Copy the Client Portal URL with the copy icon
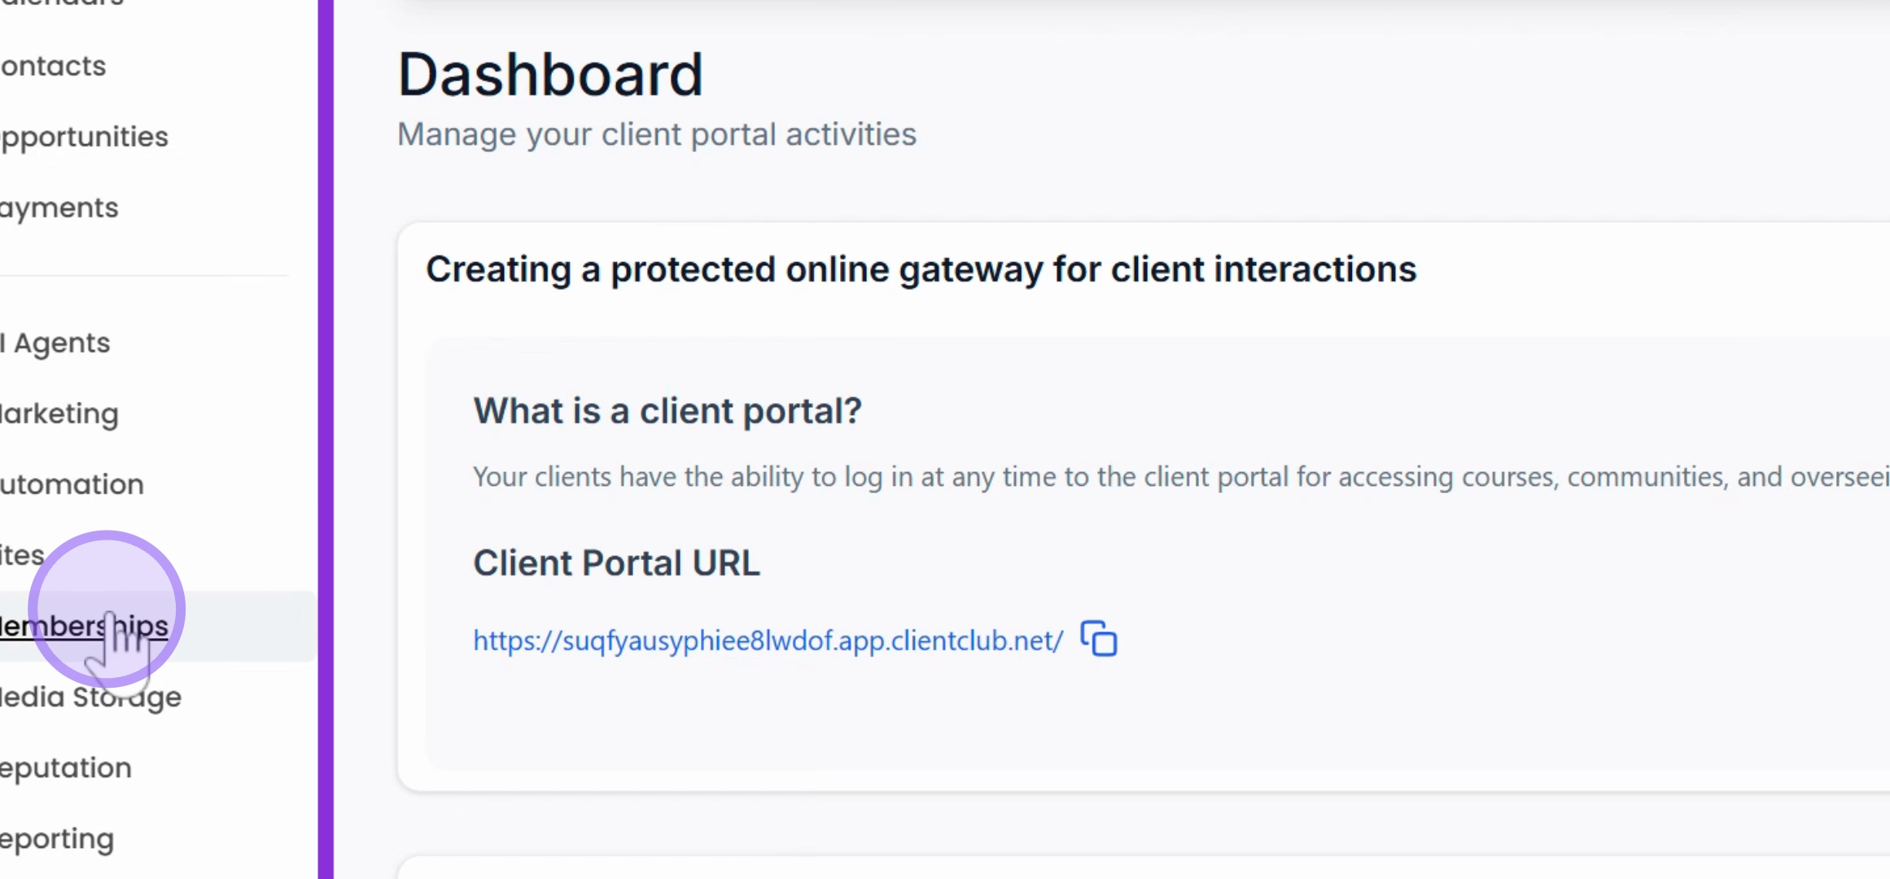The height and width of the screenshot is (879, 1890). [1099, 638]
